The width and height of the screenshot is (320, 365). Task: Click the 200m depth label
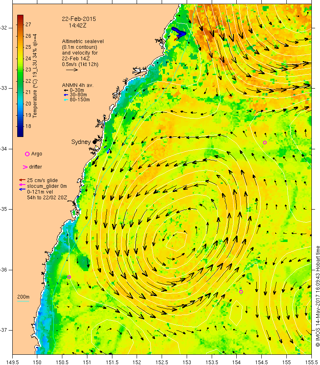(x=23, y=297)
